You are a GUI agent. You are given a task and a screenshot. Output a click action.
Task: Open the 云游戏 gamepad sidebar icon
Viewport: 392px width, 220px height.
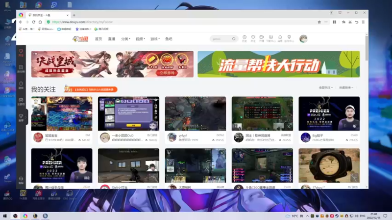point(21,102)
